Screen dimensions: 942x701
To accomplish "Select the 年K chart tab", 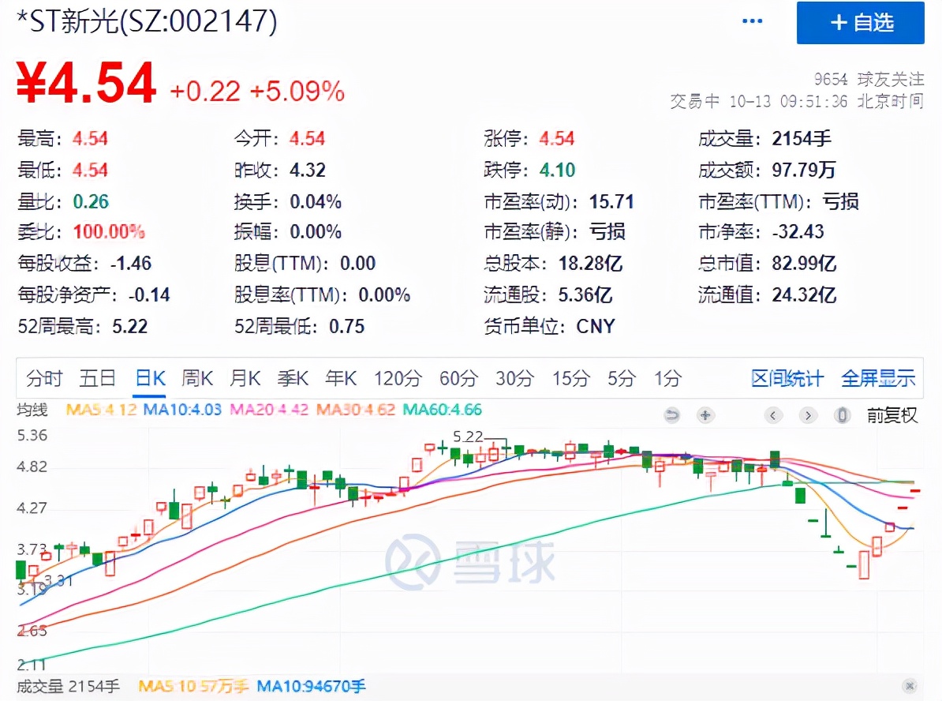I will [341, 378].
